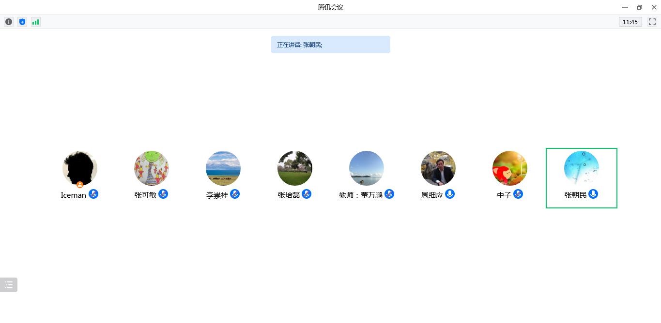This screenshot has height=323, width=661.
Task: Click the meeting info icon
Action: coord(9,22)
